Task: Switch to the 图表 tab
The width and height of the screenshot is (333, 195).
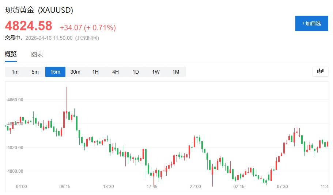Action: coord(37,54)
